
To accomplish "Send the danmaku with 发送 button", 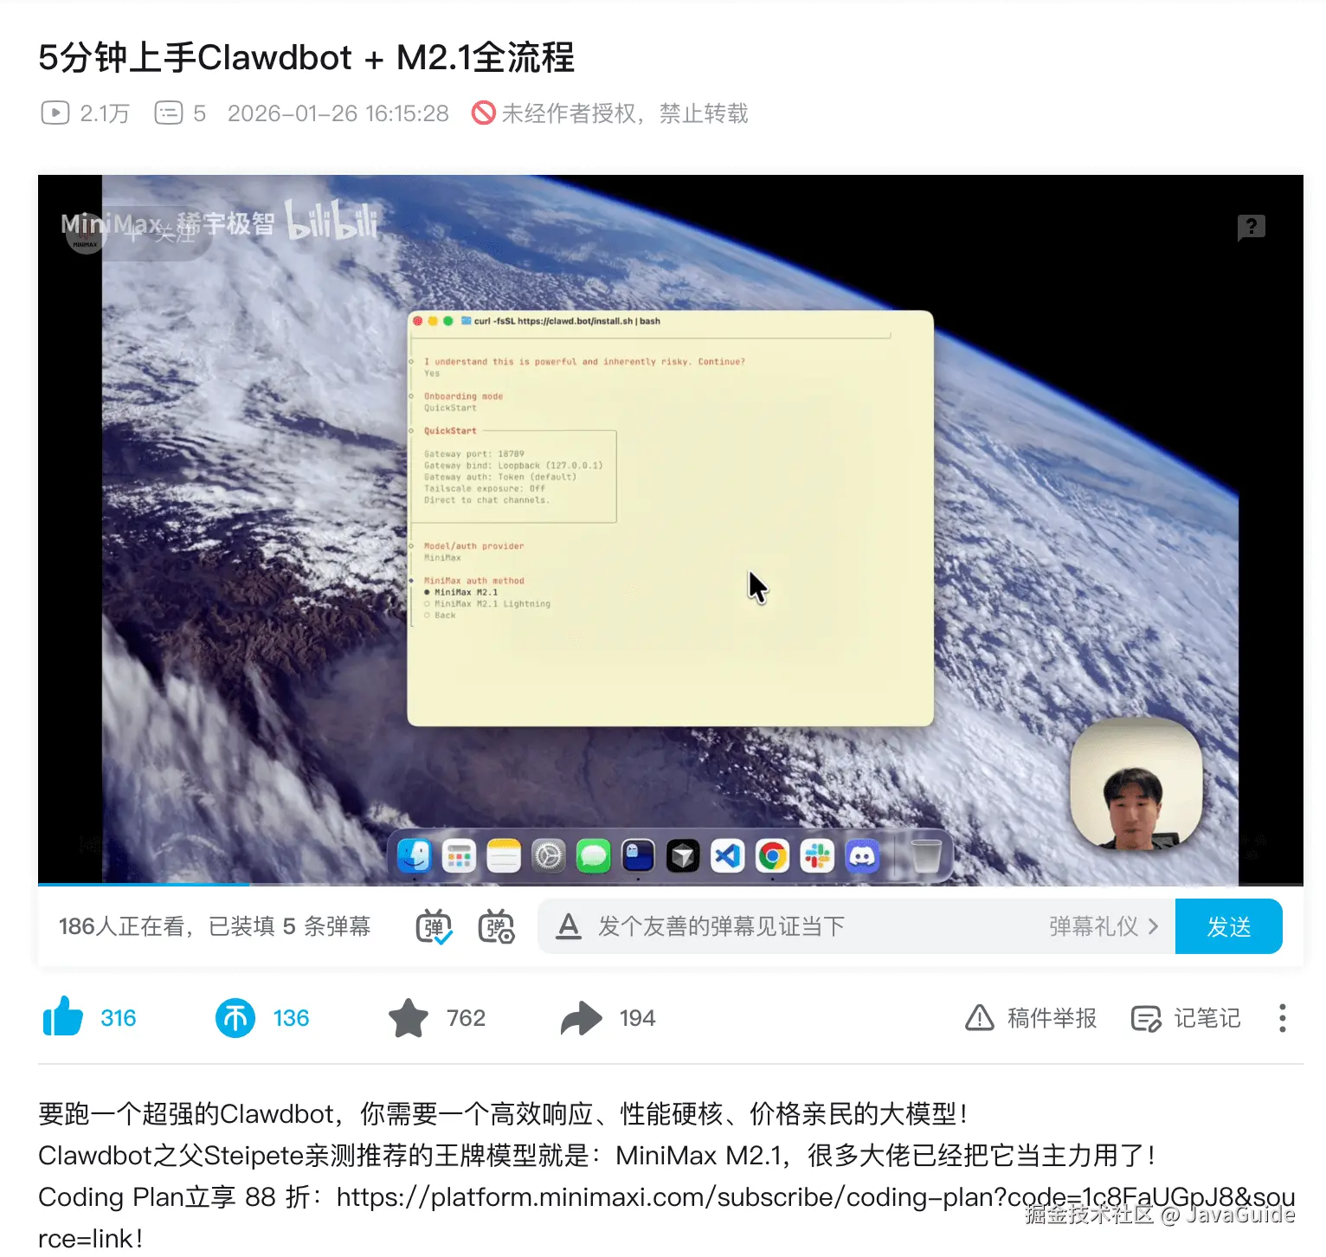I will click(x=1228, y=926).
